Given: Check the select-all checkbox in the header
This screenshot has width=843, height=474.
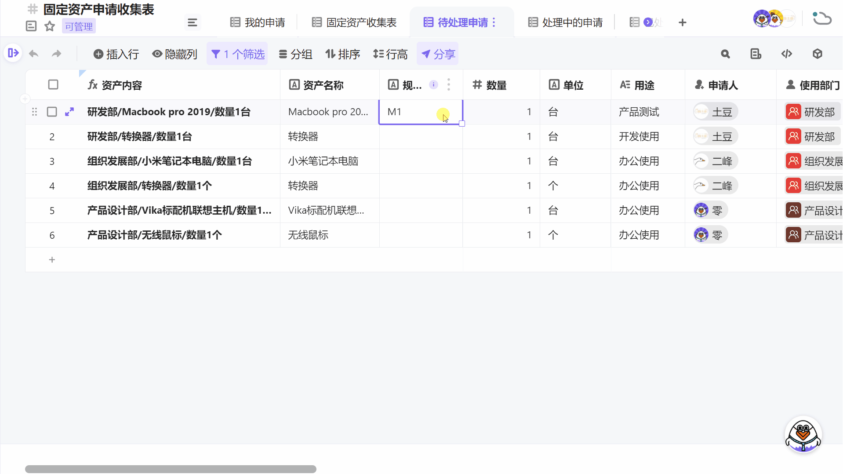Looking at the screenshot, I should click(53, 84).
